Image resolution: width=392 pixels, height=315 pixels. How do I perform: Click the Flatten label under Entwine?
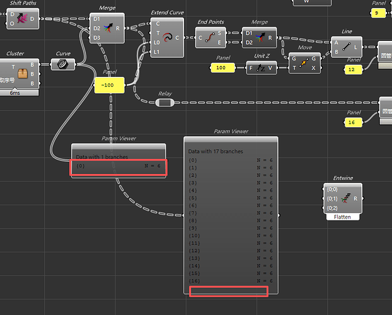pyautogui.click(x=342, y=217)
